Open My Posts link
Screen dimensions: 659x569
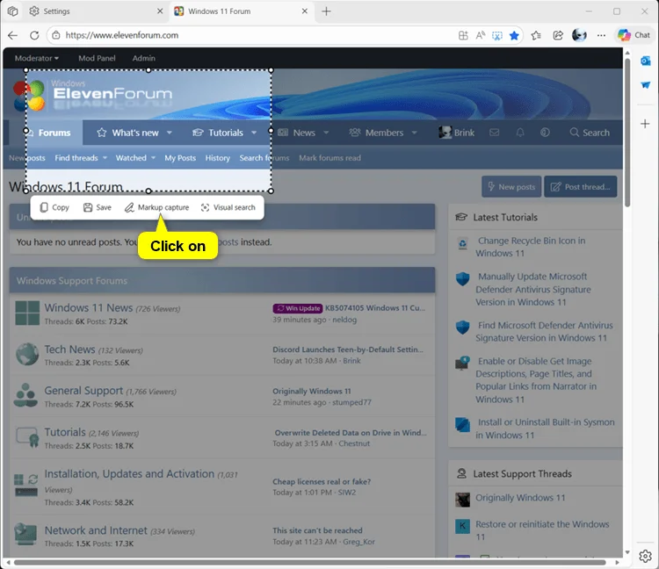click(x=180, y=158)
